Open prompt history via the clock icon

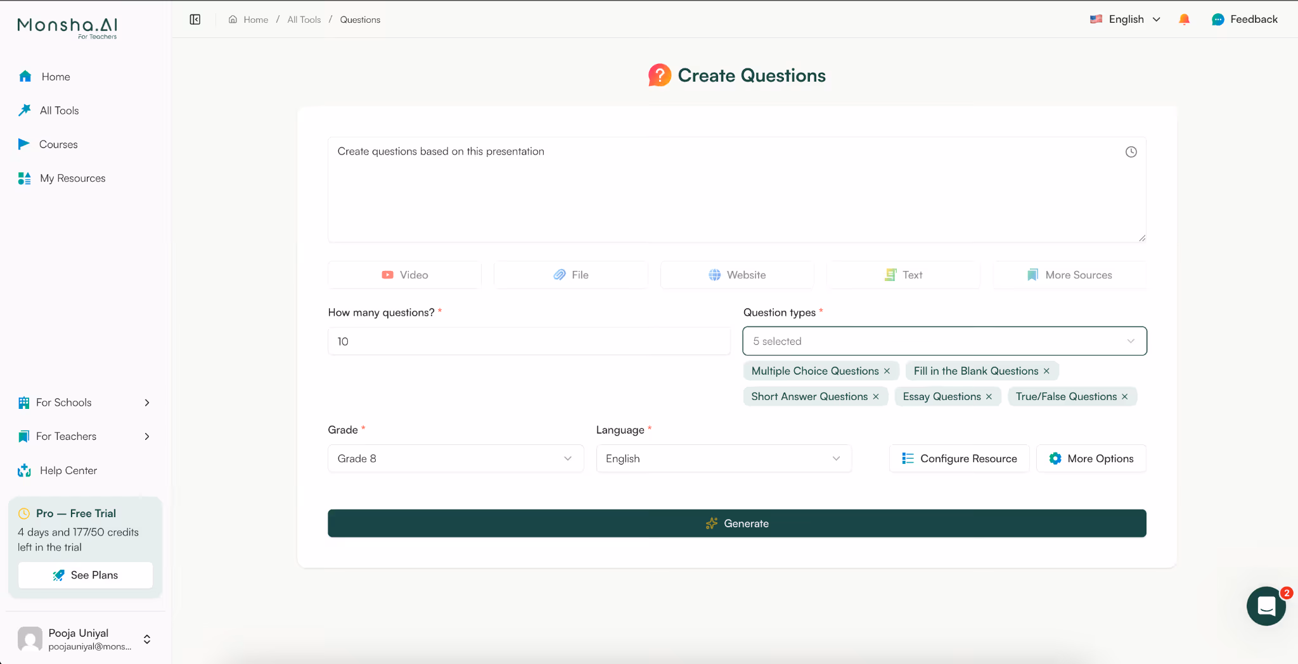click(1131, 151)
